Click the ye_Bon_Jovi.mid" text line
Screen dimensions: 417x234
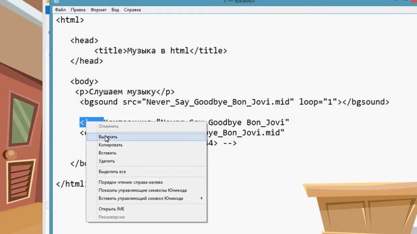tap(246, 133)
